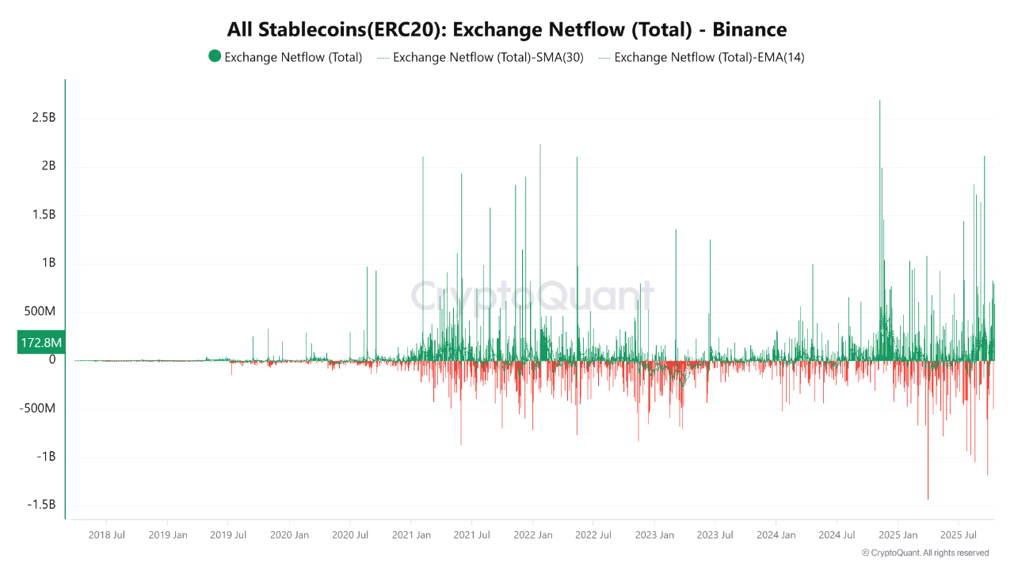This screenshot has width=1014, height=570.
Task: Click the green 172.8M current value tag
Action: coord(40,343)
